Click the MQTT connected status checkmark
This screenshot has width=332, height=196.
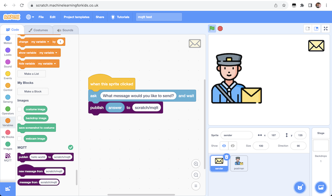pyautogui.click(x=71, y=147)
